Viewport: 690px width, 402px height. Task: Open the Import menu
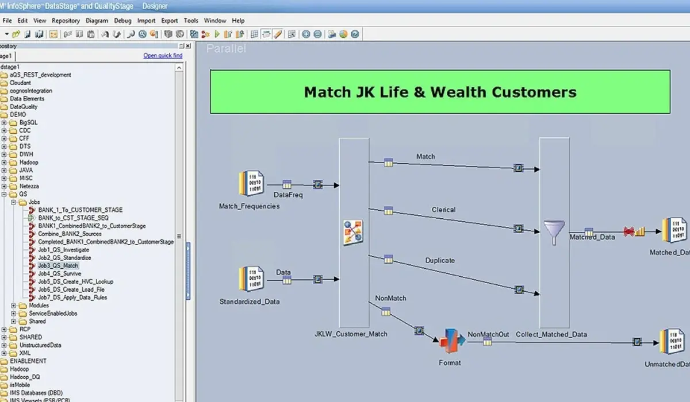click(x=146, y=21)
